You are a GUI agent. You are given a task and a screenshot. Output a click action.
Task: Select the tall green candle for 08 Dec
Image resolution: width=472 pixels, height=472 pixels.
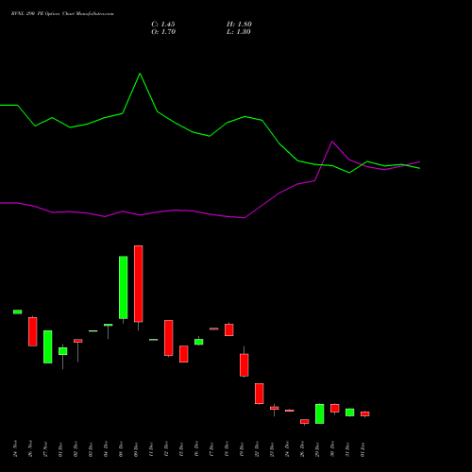click(x=124, y=288)
